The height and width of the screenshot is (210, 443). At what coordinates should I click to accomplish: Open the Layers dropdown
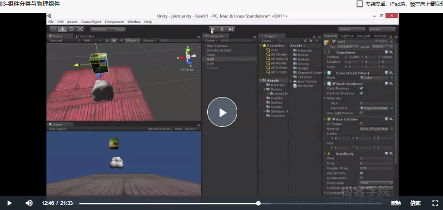click(352, 29)
